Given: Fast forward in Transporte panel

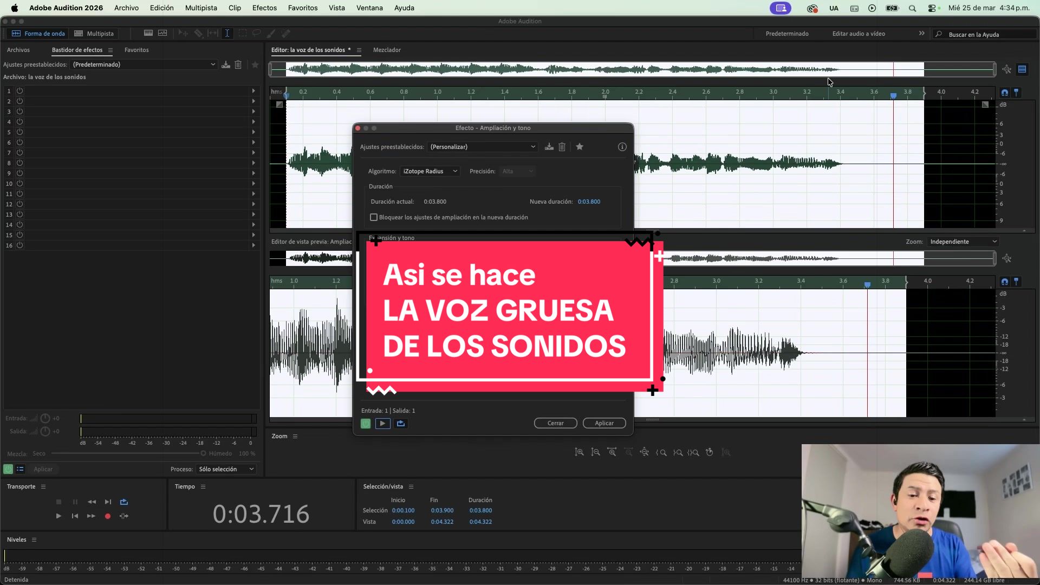Looking at the screenshot, I should pyautogui.click(x=91, y=516).
